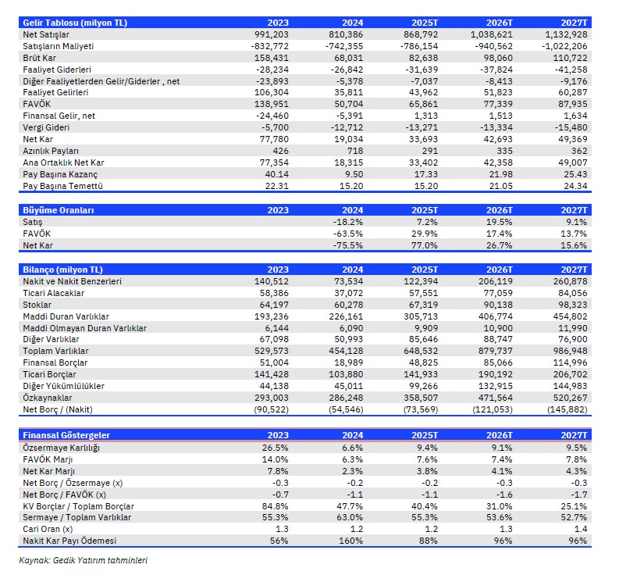This screenshot has width=619, height=575.
Task: Select the Finansal Göstergeler section header
Action: pyautogui.click(x=66, y=435)
